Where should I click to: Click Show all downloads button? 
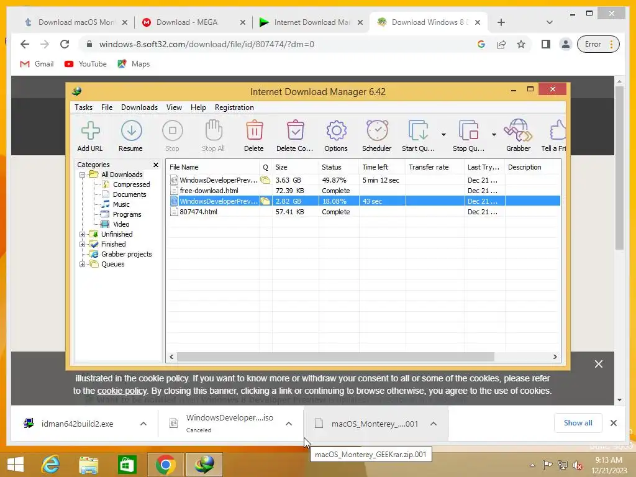[578, 423]
